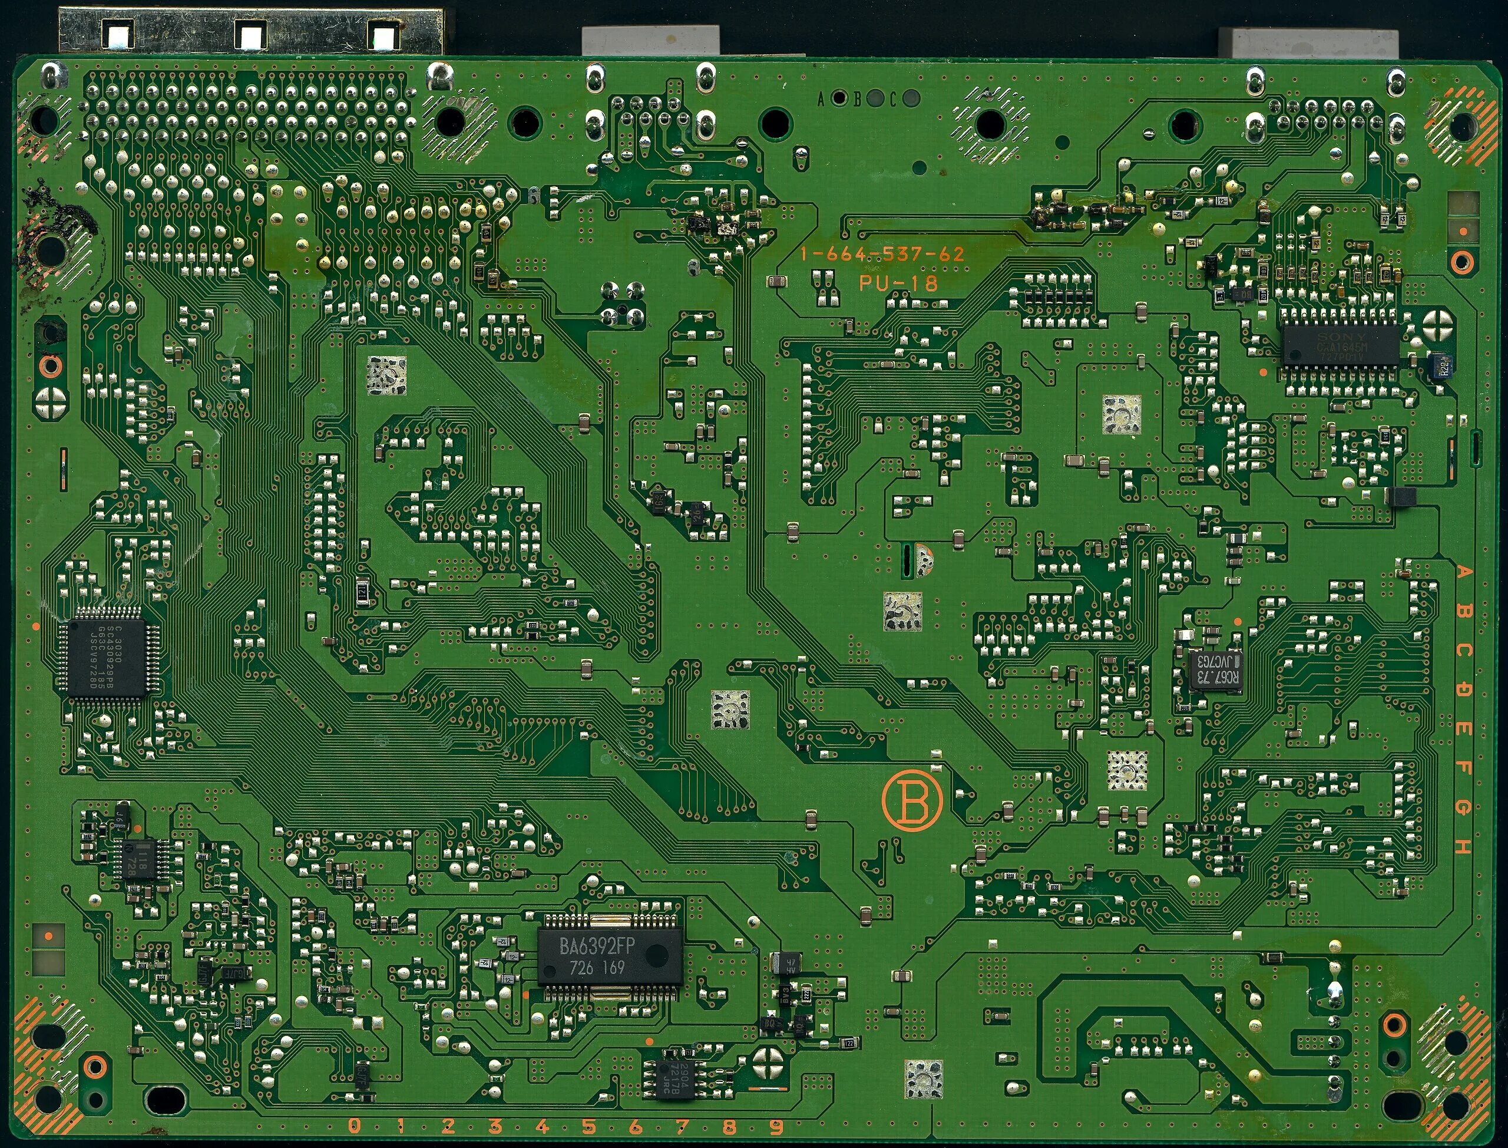The image size is (1508, 1148).
Task: Click the orange circled B marking
Action: (912, 802)
